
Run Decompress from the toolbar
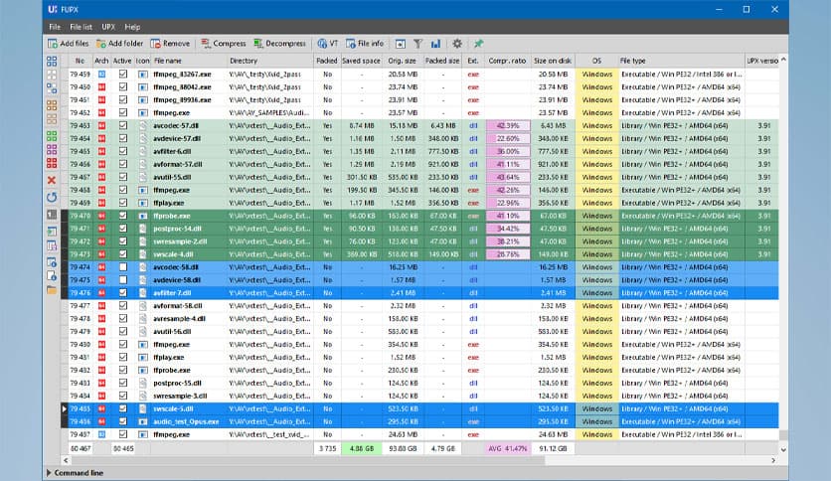point(279,44)
